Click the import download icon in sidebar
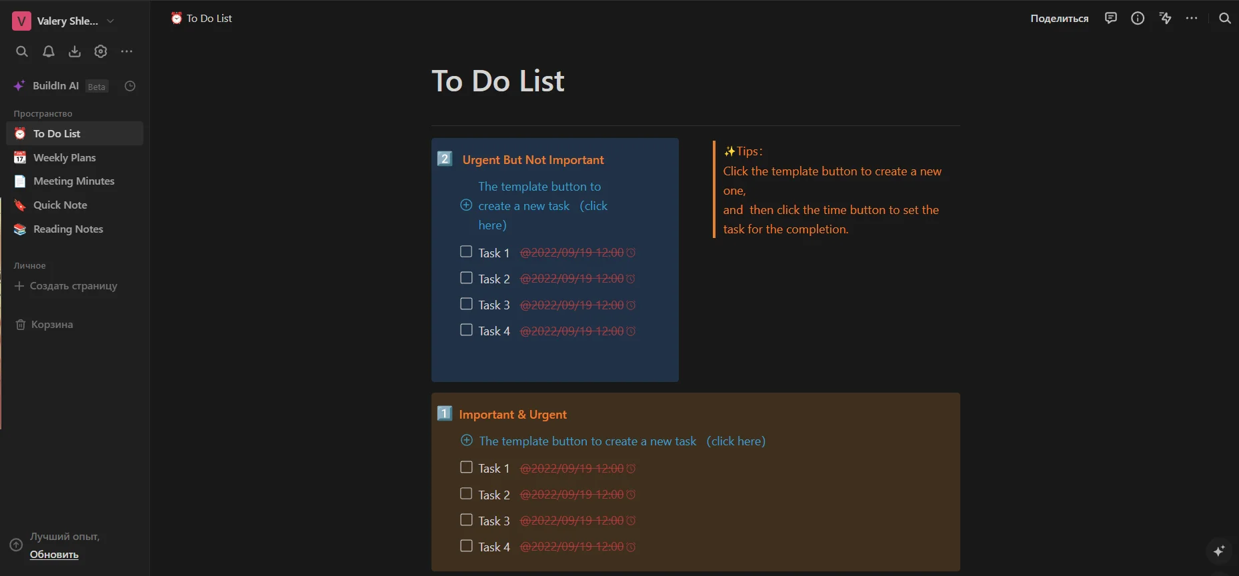1239x576 pixels. (75, 51)
